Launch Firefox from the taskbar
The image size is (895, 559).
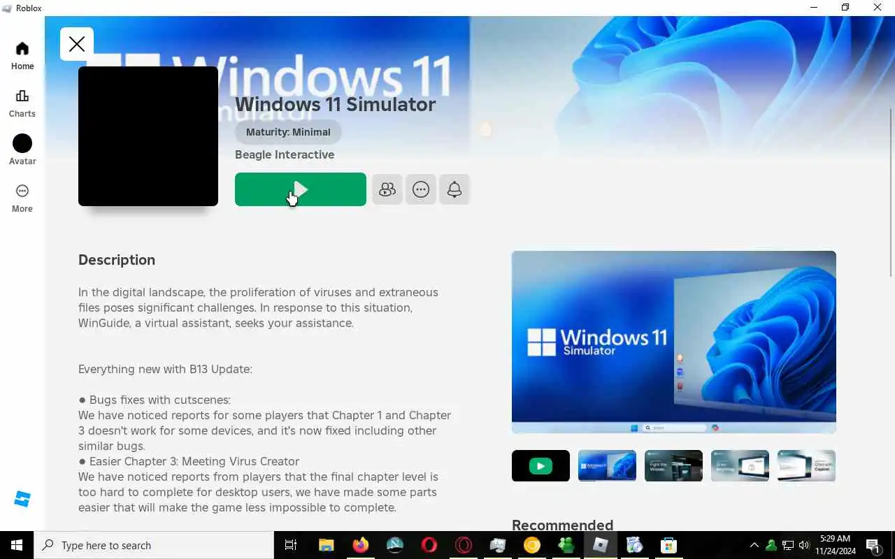(361, 545)
